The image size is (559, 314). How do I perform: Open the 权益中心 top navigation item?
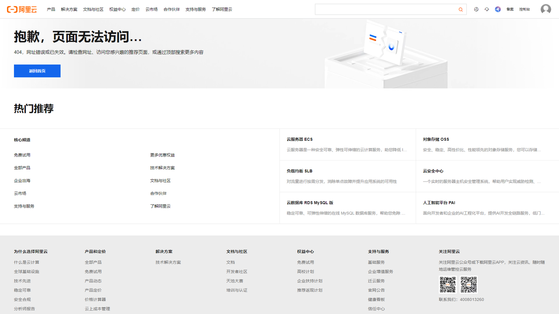coord(117,9)
